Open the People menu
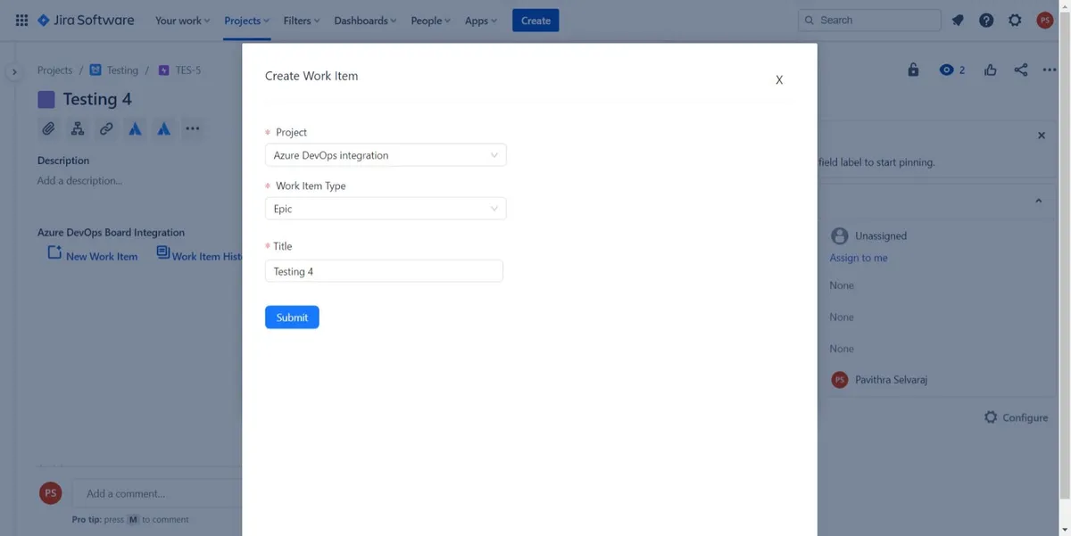This screenshot has width=1071, height=536. tap(430, 20)
